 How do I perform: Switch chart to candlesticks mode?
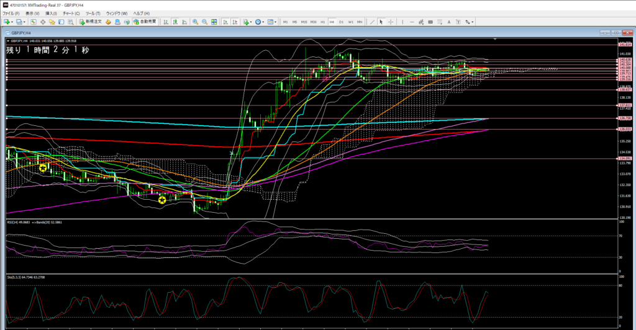(x=175, y=22)
